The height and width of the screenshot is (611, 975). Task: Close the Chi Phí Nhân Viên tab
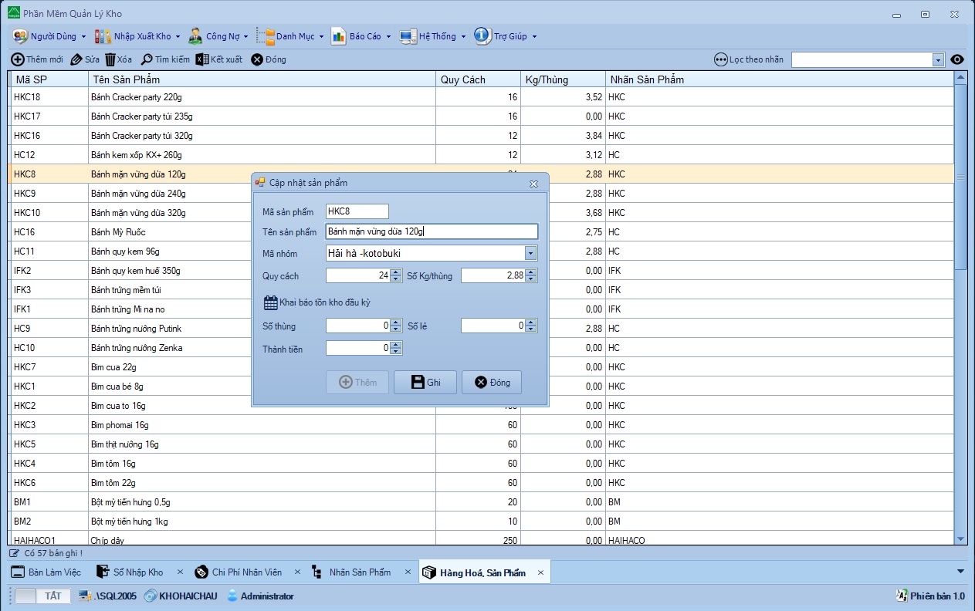coord(298,572)
